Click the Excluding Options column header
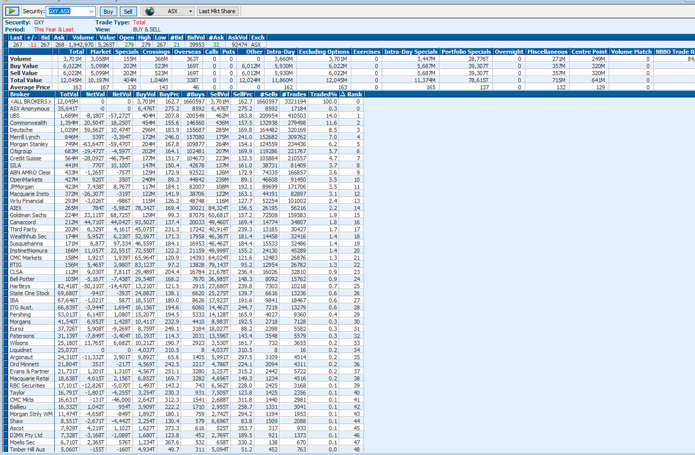 [324, 52]
